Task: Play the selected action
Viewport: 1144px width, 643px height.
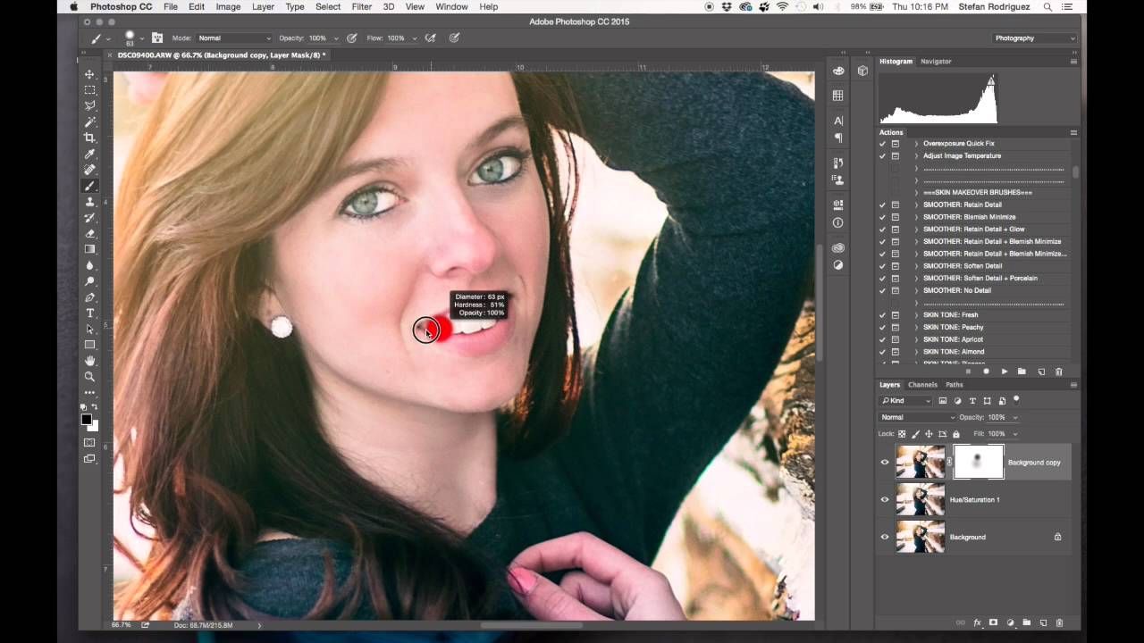Action: (x=1005, y=372)
